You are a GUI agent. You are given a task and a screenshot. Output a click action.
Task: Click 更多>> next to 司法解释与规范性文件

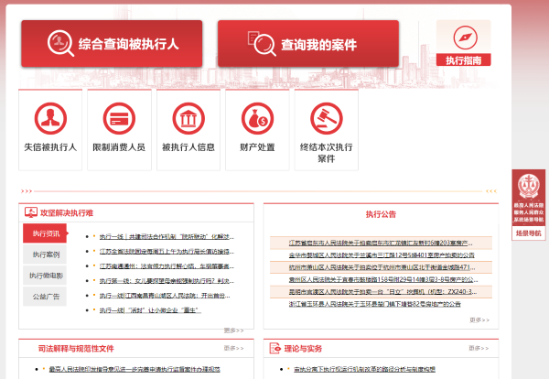[x=233, y=348]
